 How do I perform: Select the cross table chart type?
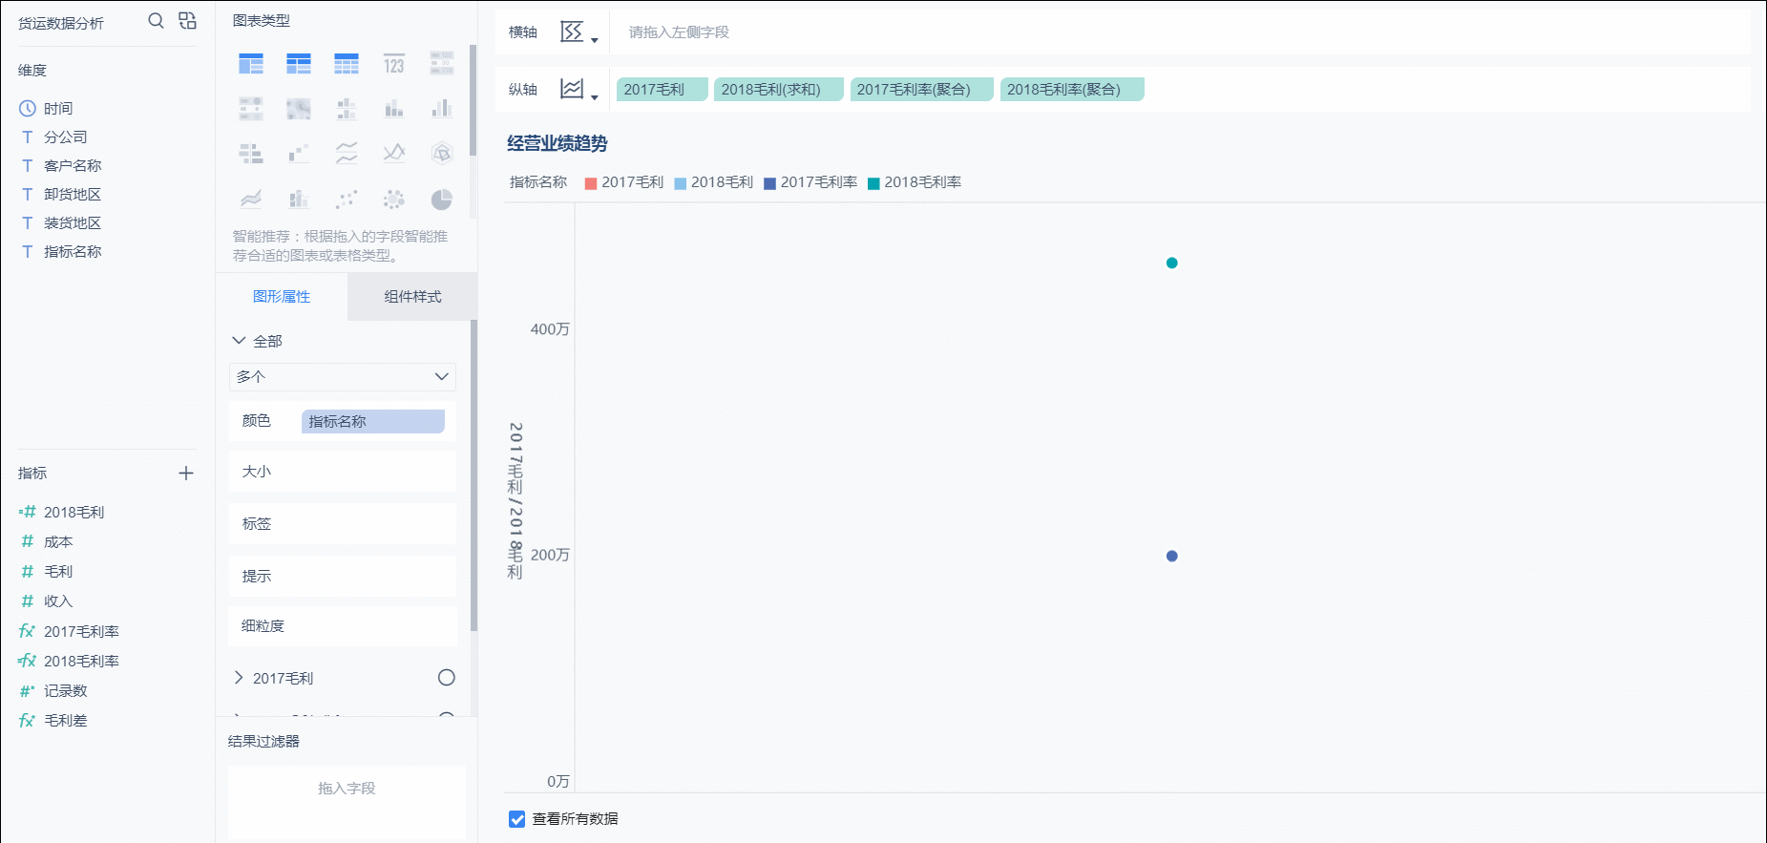click(x=299, y=64)
